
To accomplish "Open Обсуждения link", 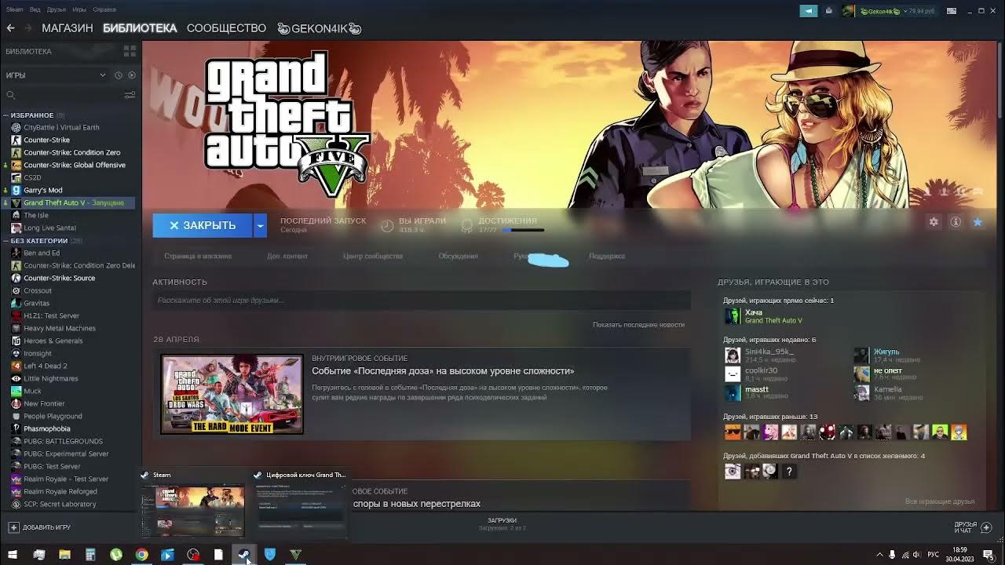I will [458, 256].
